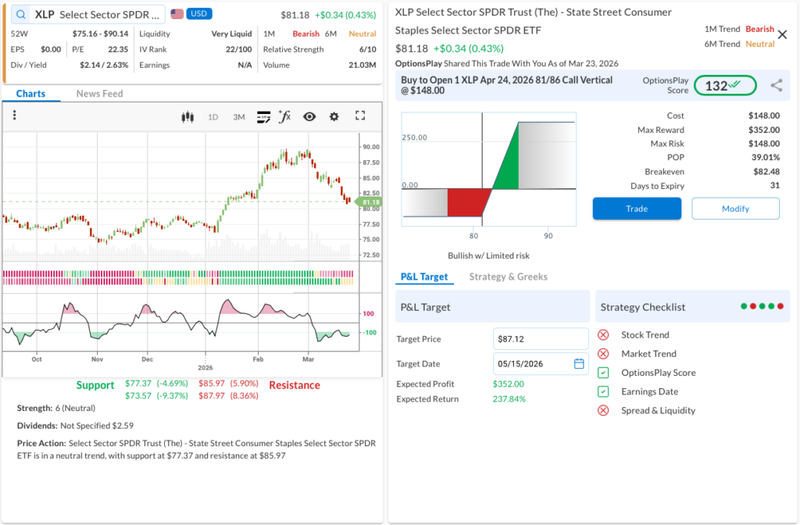Screen dimensions: 800x525
Task: Share this trade via share icon
Action: 776,86
